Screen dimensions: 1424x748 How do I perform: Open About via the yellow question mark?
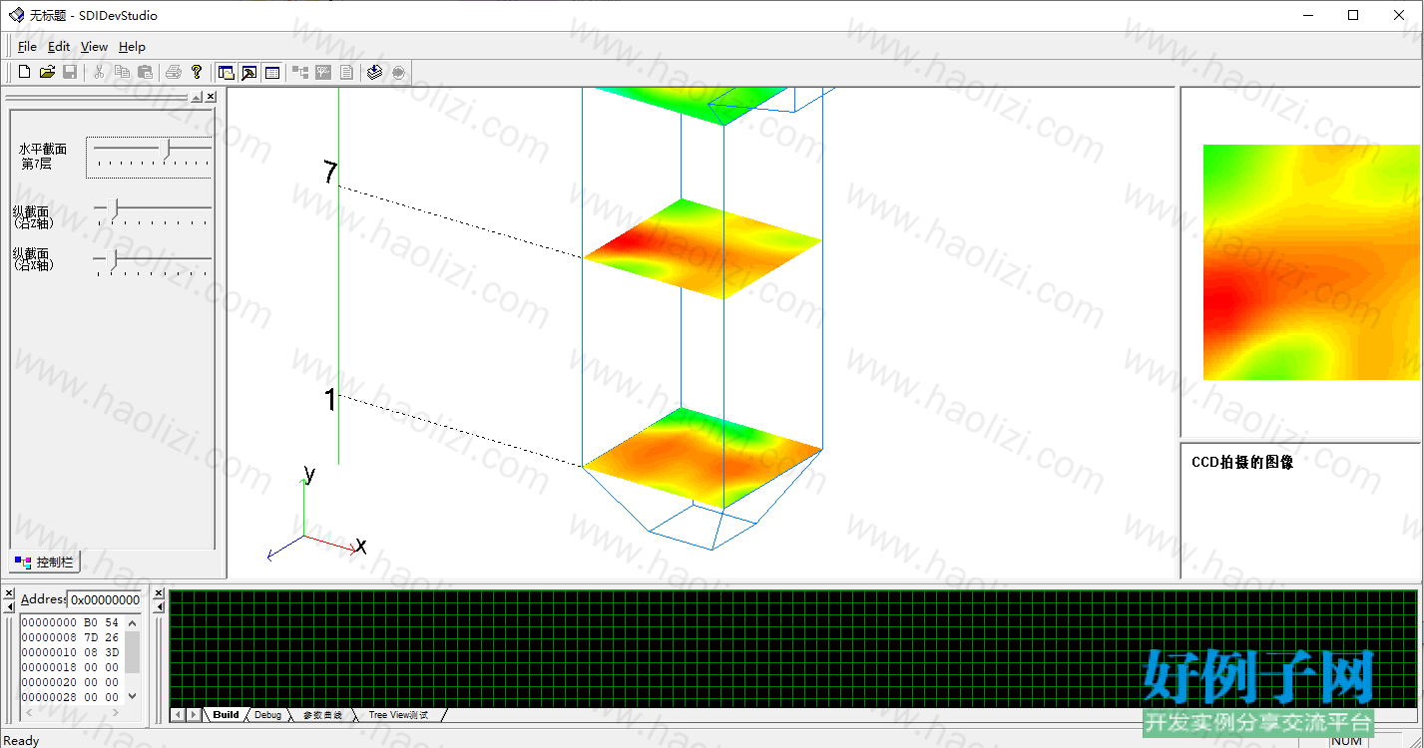tap(197, 72)
